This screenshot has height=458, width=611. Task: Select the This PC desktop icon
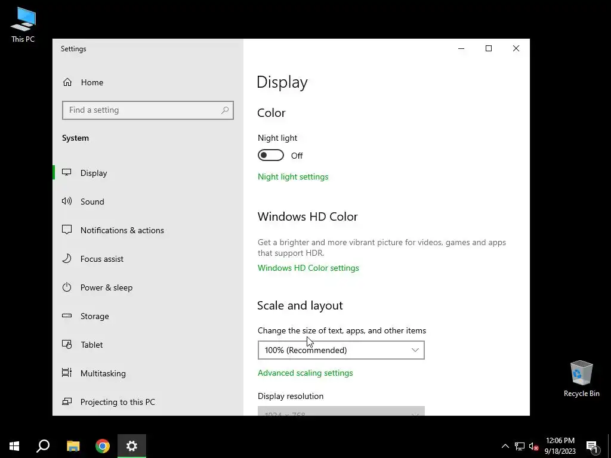(23, 24)
